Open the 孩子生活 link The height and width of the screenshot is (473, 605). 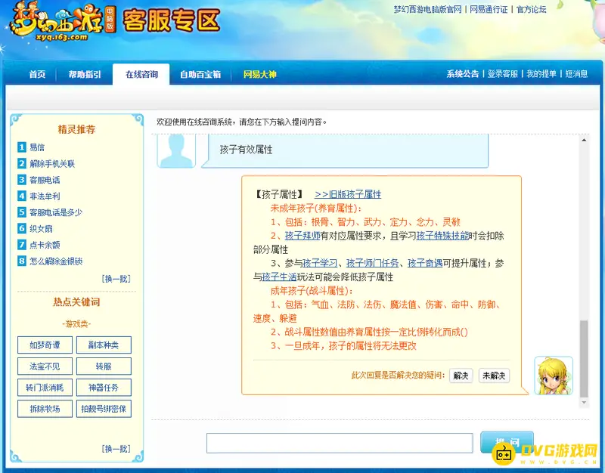point(279,277)
